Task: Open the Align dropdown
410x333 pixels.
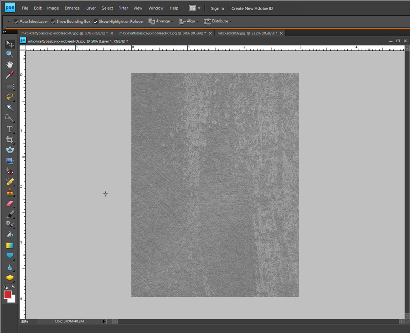Action: coord(189,21)
